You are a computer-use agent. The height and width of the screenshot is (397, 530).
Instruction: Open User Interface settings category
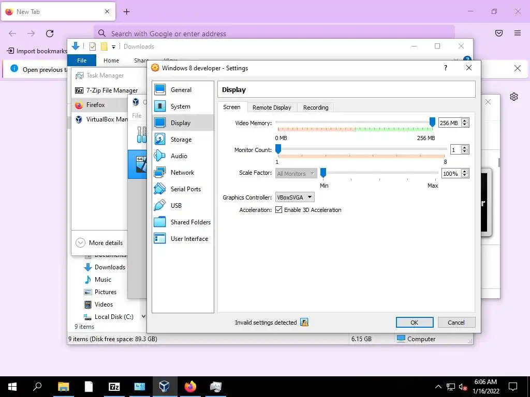(183, 239)
